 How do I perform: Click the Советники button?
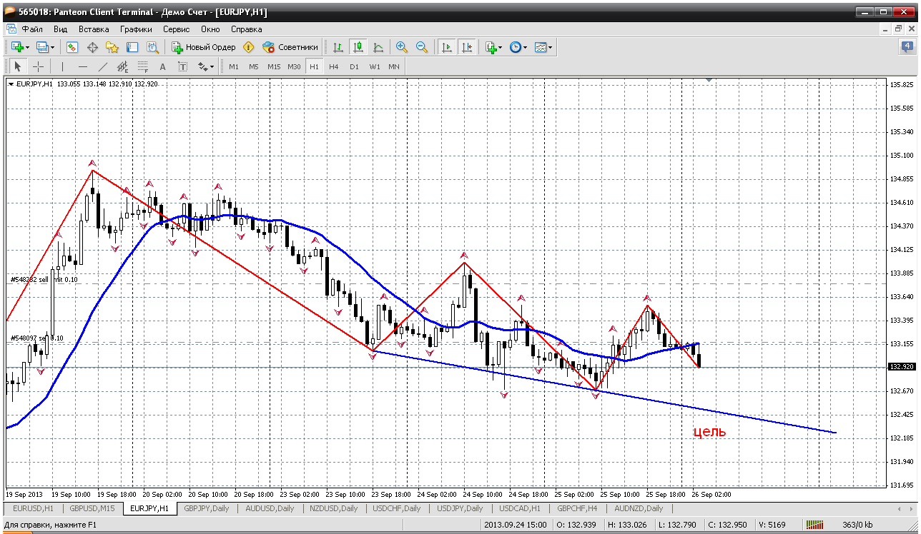[290, 47]
